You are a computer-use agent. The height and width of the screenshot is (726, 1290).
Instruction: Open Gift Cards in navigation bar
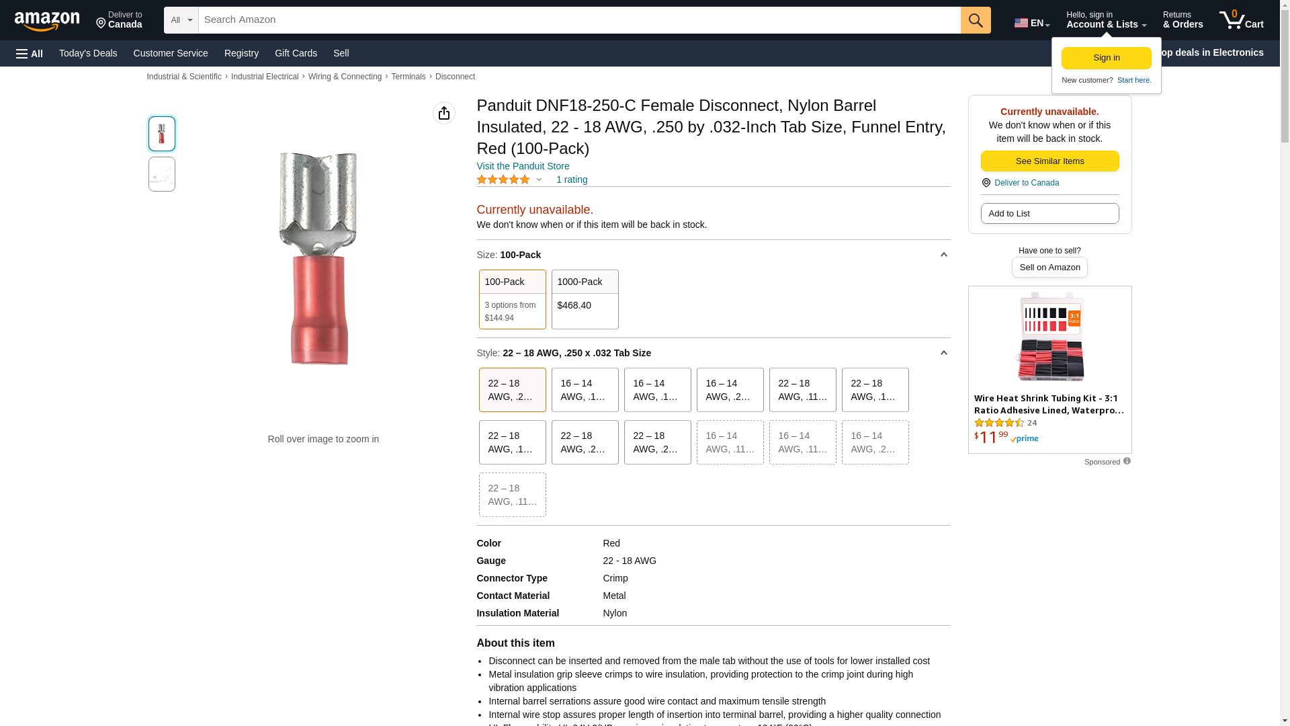[x=296, y=53]
